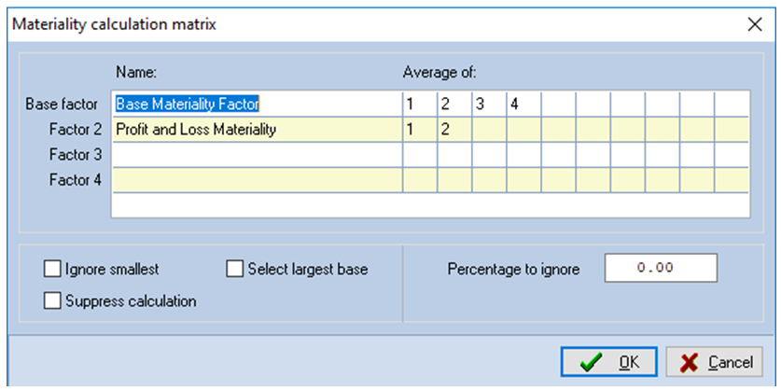Tick the Select largest base checkbox

pyautogui.click(x=234, y=269)
